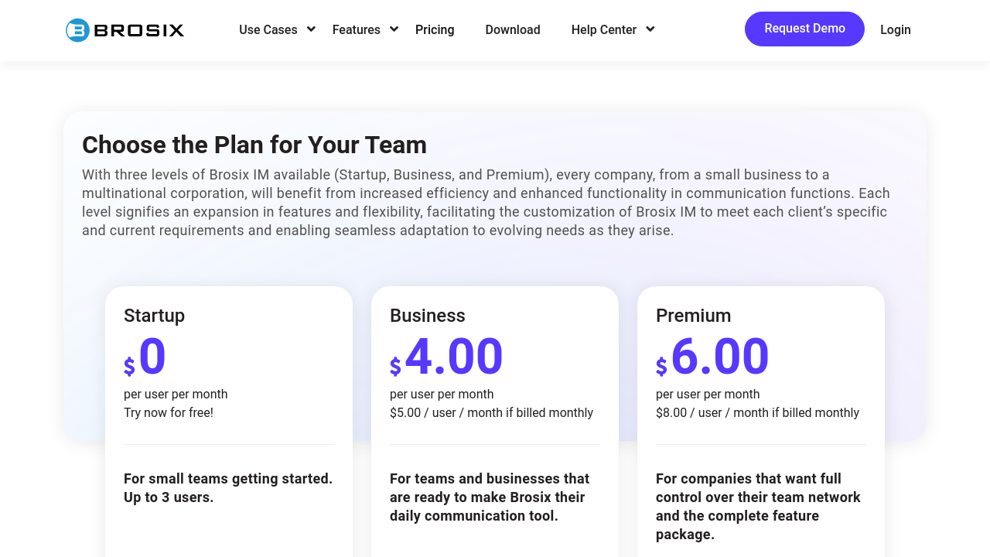The width and height of the screenshot is (990, 557).
Task: Select the Premium plan title
Action: click(693, 316)
